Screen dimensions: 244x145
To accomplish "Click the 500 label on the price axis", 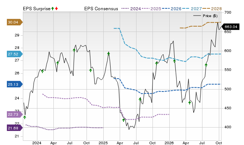I will [x=228, y=89].
